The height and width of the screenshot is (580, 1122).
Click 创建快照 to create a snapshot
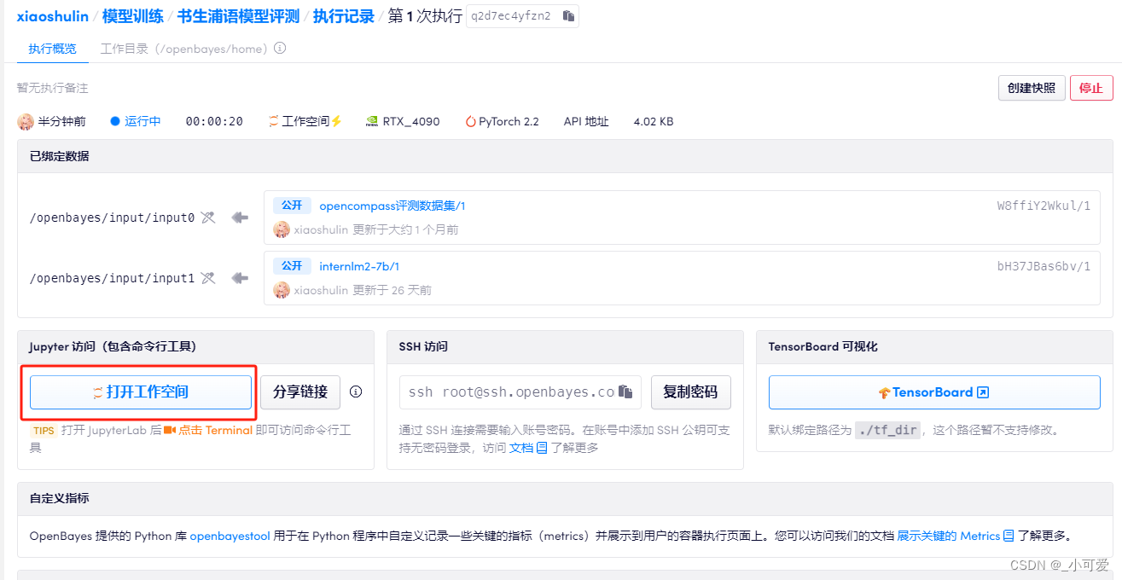[x=1031, y=88]
